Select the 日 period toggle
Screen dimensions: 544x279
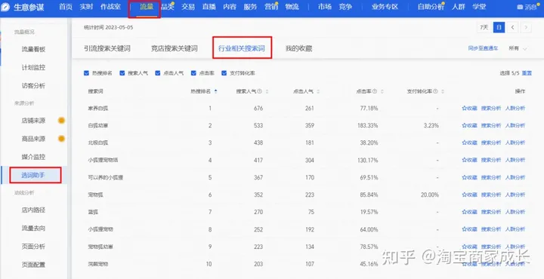499,27
